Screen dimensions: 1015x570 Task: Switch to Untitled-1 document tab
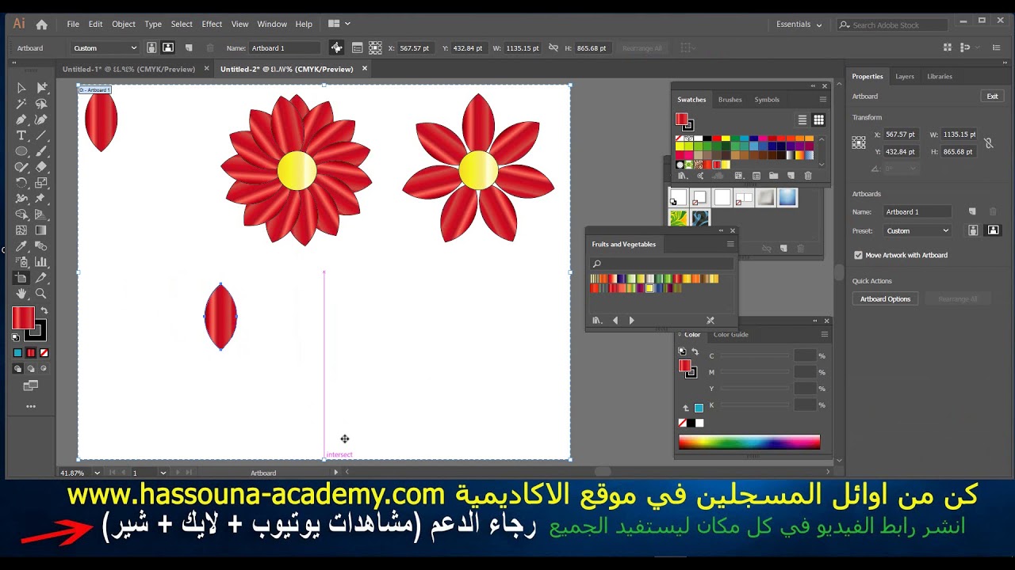[x=128, y=69]
